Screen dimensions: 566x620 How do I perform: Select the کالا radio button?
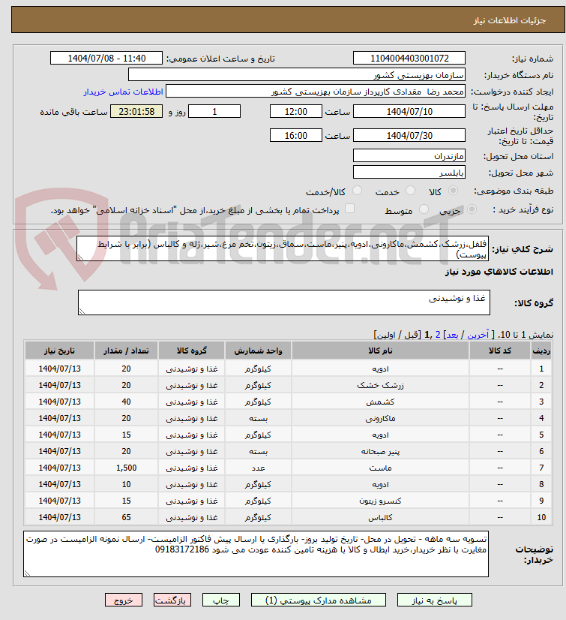[453, 191]
